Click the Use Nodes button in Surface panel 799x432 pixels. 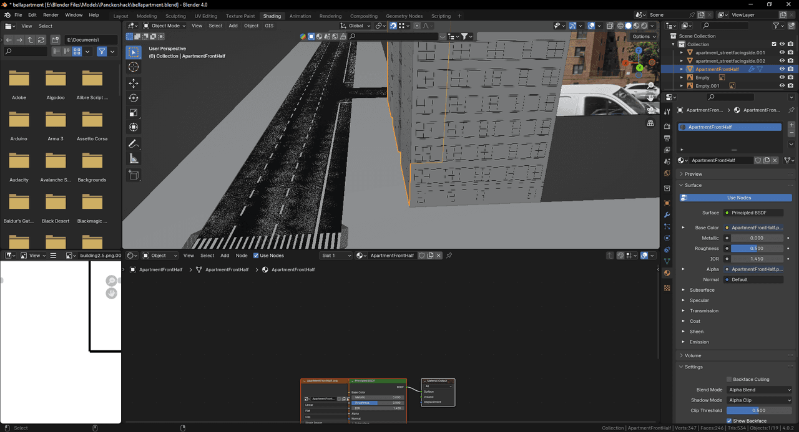(739, 198)
